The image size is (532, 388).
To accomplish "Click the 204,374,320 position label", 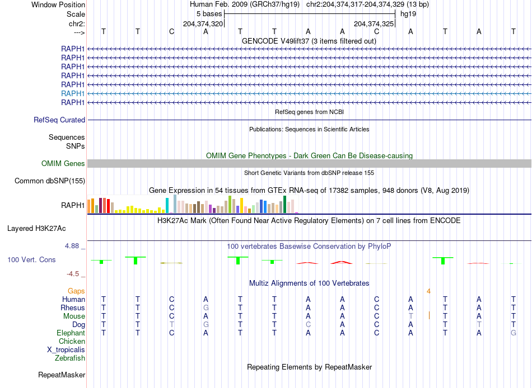I will pos(203,24).
